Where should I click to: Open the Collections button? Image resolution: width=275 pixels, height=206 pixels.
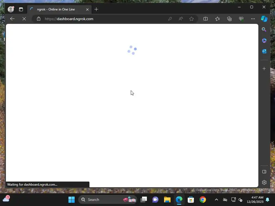[x=229, y=19]
